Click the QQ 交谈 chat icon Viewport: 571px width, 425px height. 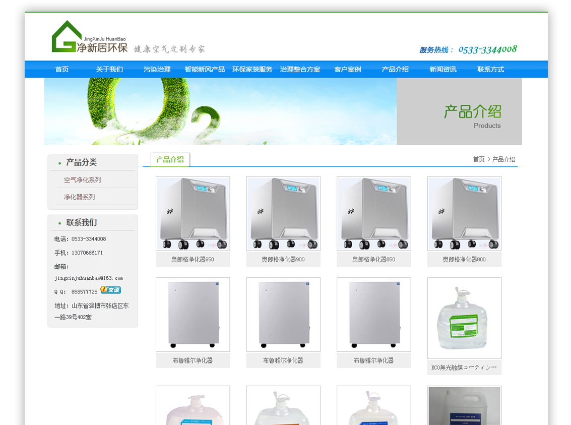point(111,290)
